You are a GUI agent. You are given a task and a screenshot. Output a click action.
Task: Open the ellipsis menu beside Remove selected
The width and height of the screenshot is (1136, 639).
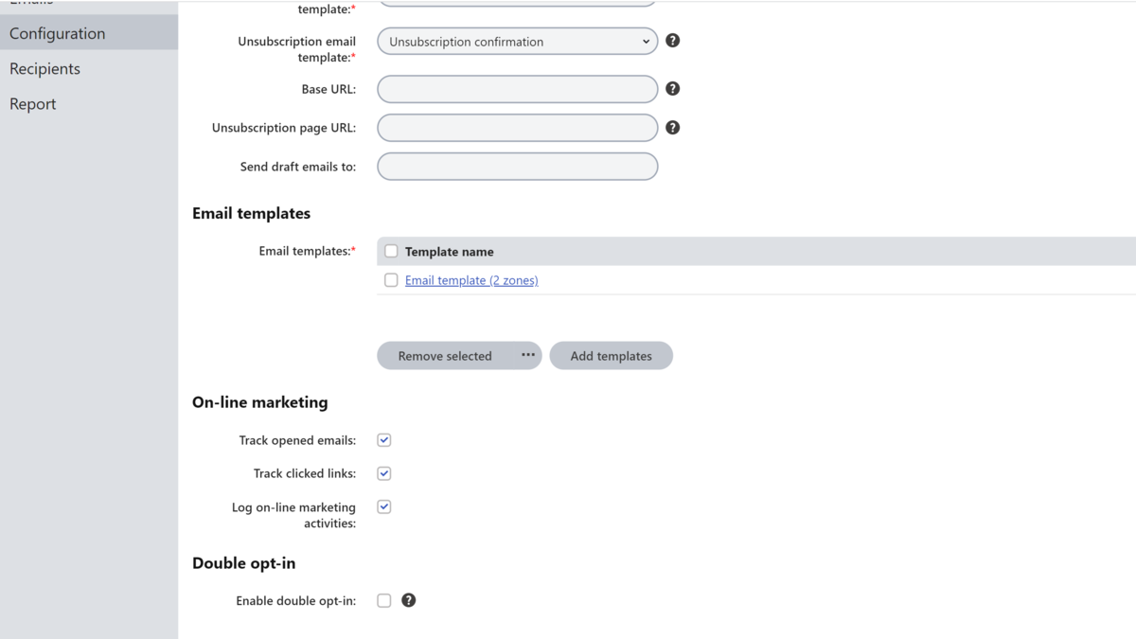[x=528, y=355]
